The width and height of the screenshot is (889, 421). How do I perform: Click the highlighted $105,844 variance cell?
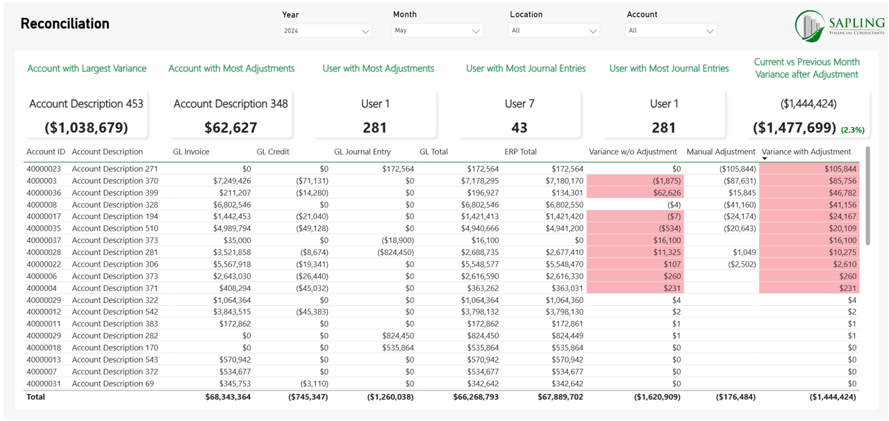tap(809, 169)
